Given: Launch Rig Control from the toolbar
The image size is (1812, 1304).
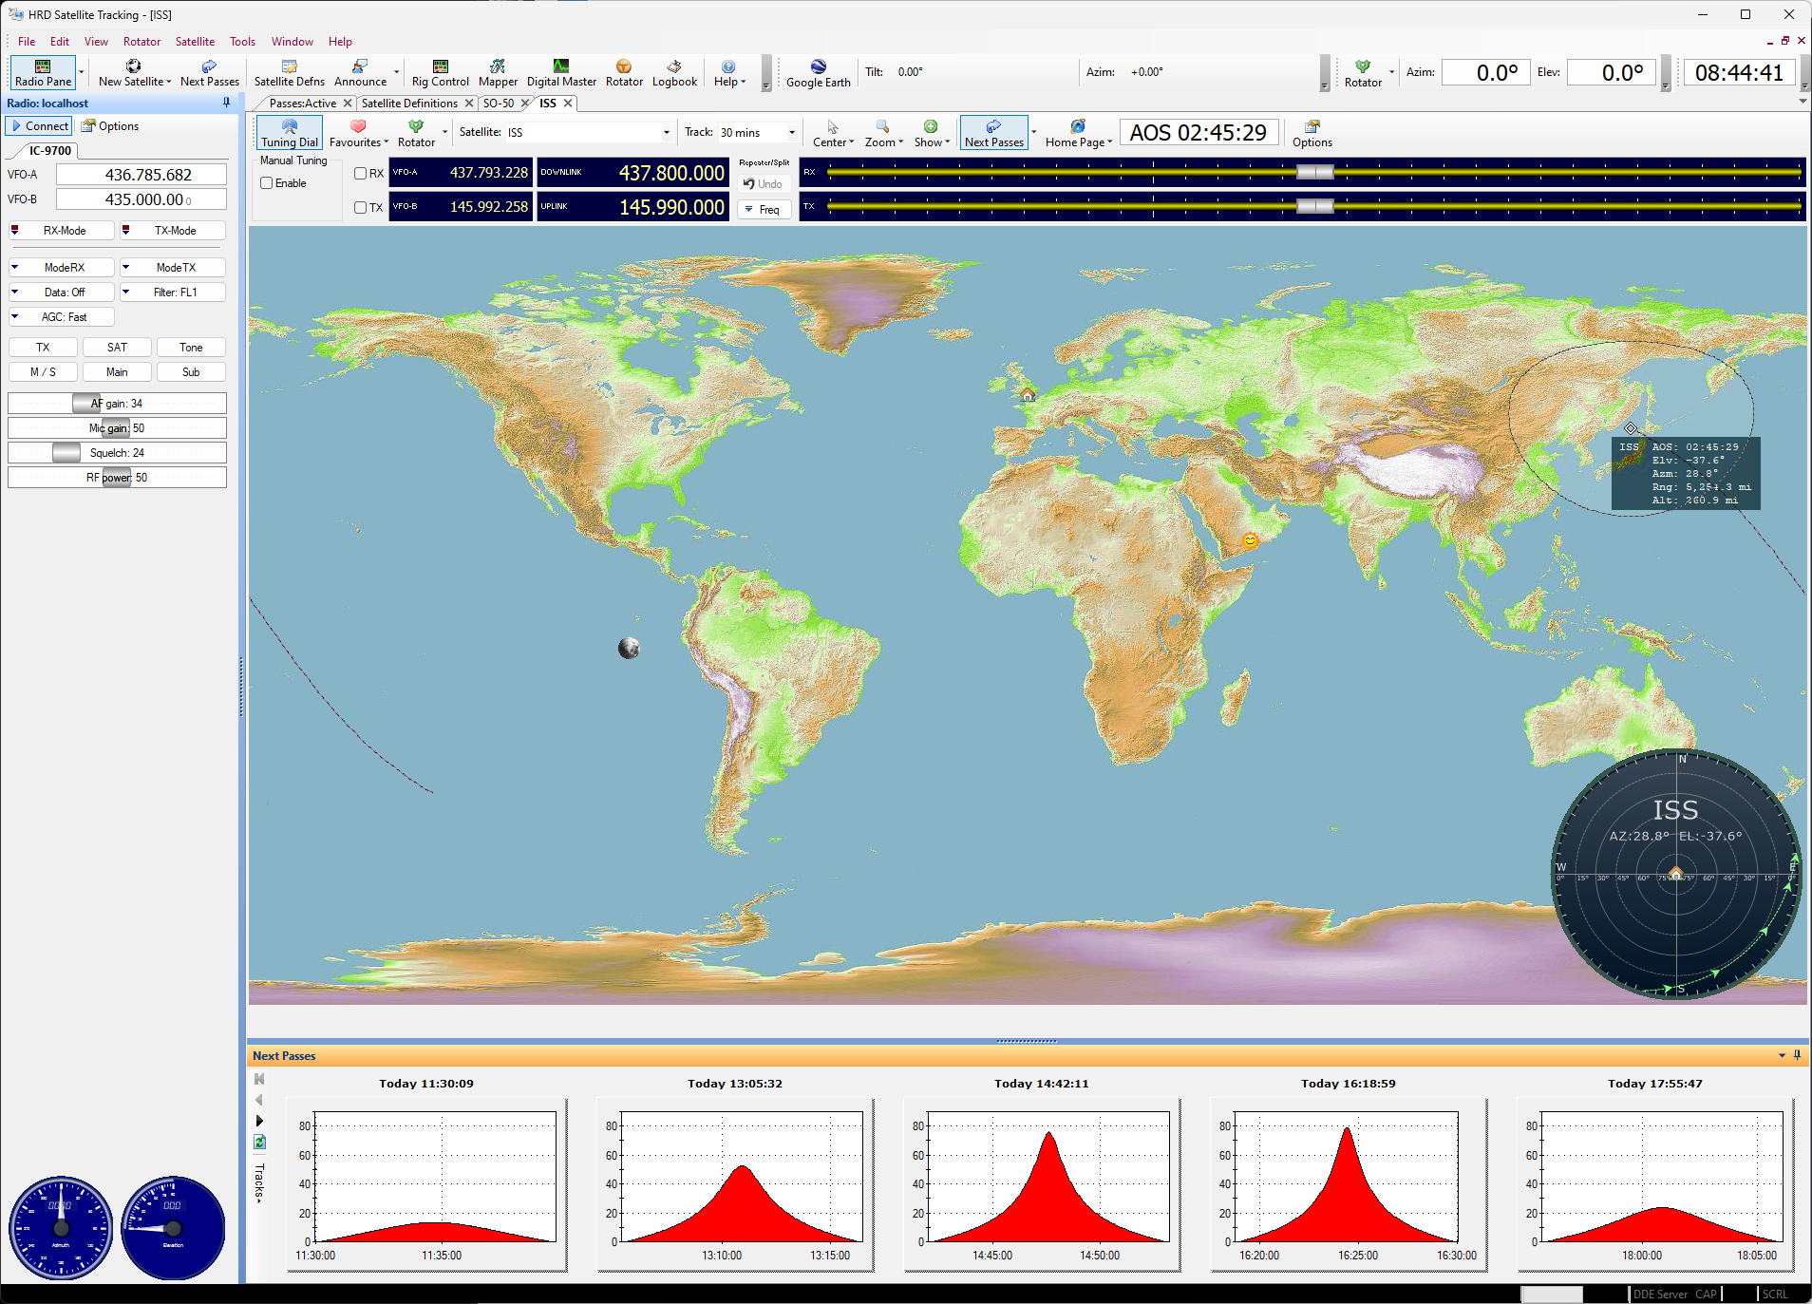Looking at the screenshot, I should point(440,72).
